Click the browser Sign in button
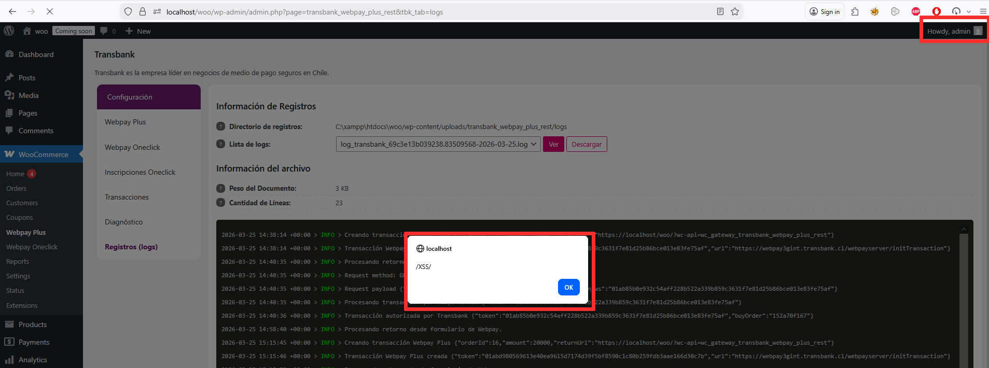Screen dimensions: 989x368 [825, 11]
